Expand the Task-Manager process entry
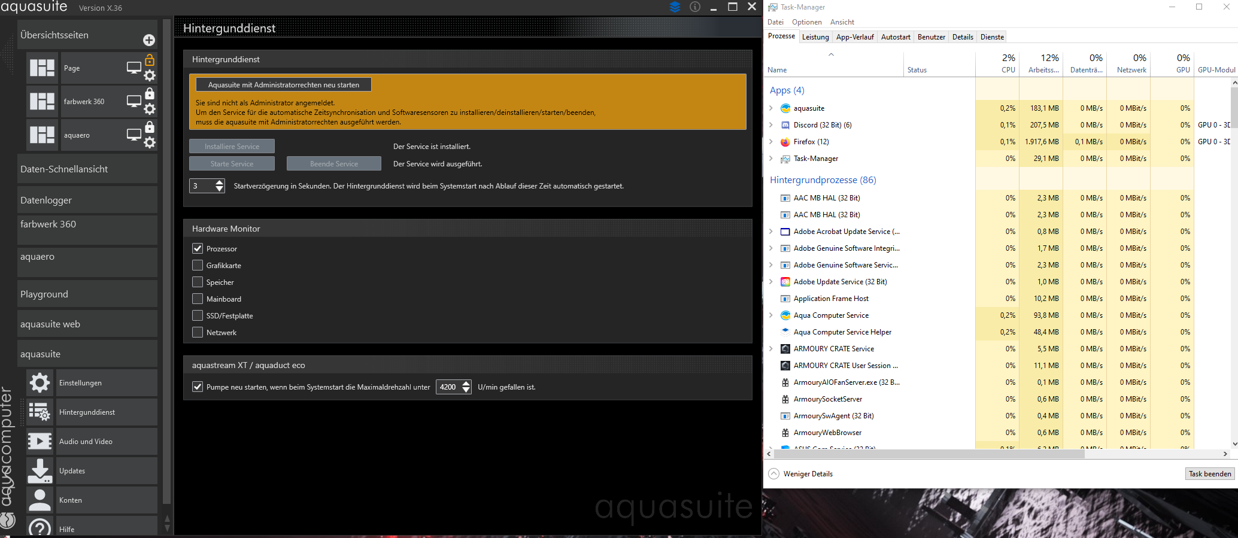The image size is (1238, 538). coord(771,159)
